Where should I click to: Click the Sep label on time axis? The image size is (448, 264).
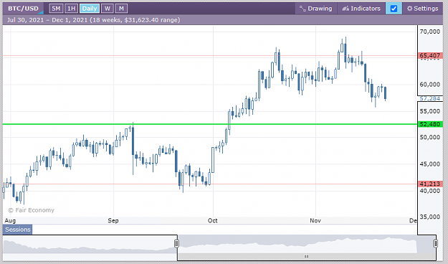point(113,220)
